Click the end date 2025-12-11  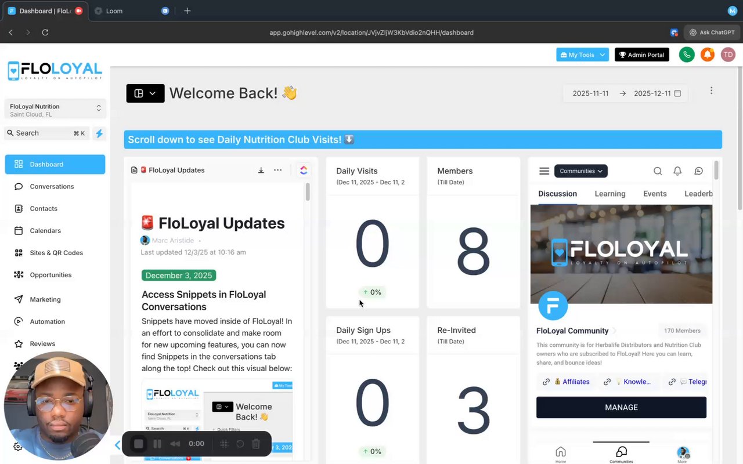(x=652, y=93)
